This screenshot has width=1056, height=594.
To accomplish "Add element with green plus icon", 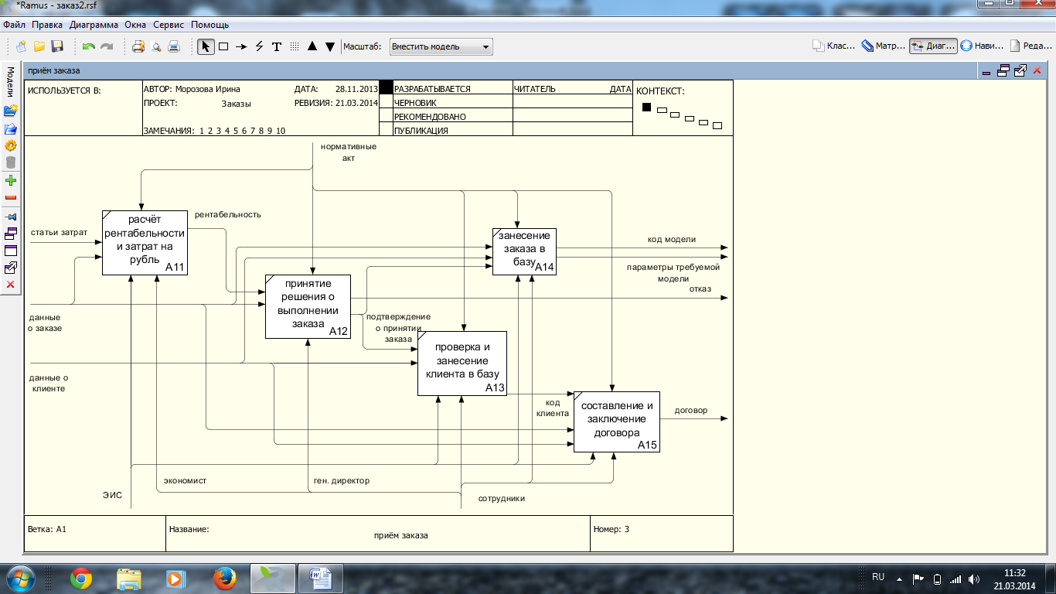I will [x=11, y=181].
